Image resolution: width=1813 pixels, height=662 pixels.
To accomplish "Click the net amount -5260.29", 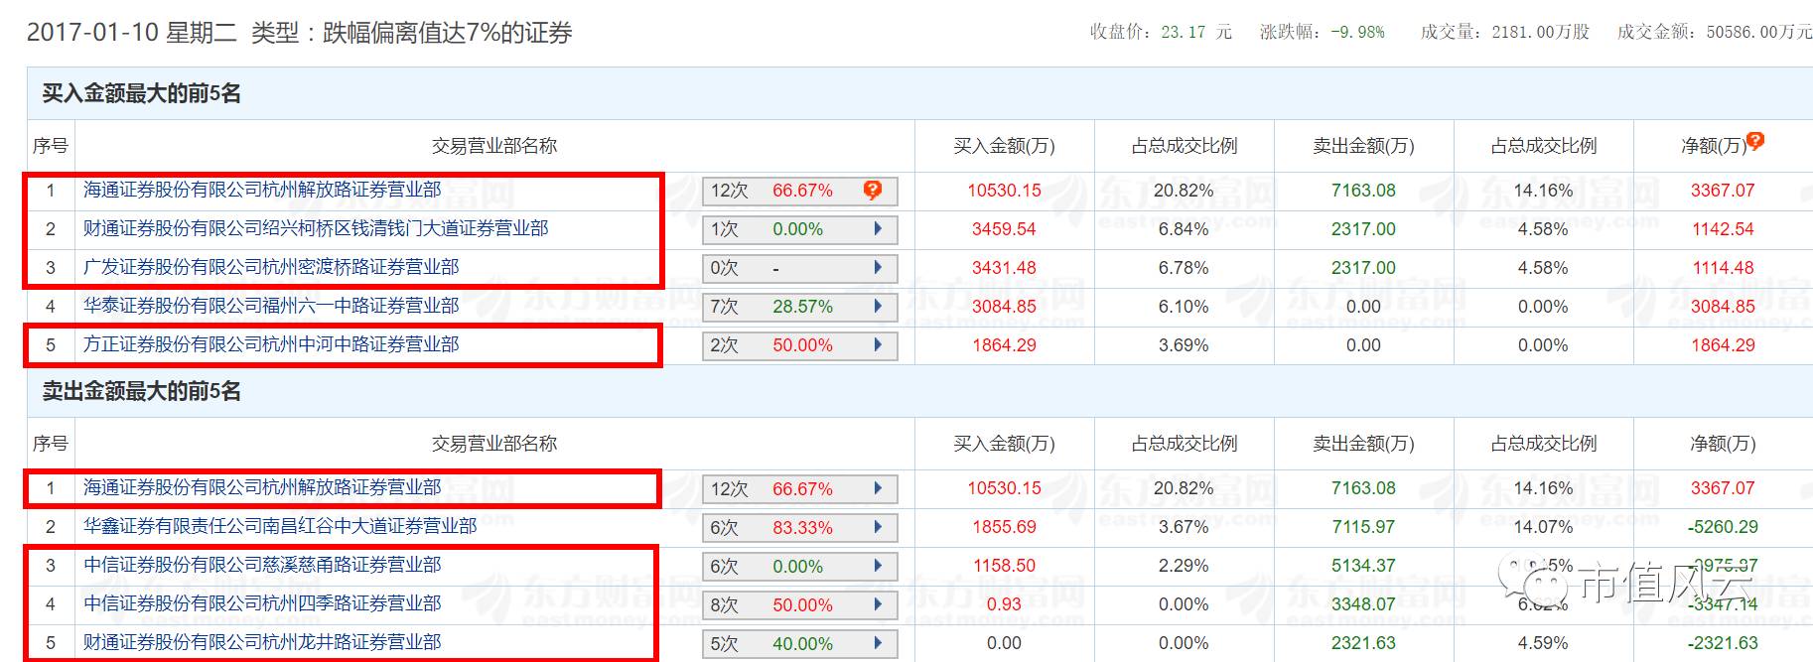I will click(1723, 527).
